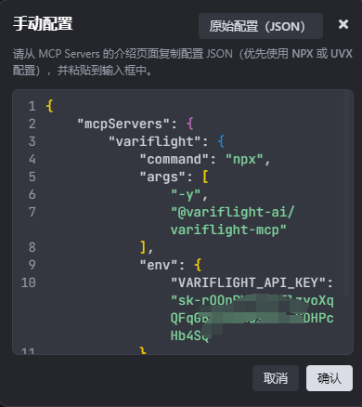Viewport: 362px width, 407px height.
Task: Click the "npx" command value
Action: [244, 159]
